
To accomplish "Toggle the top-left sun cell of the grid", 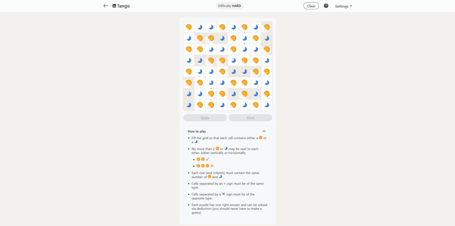I will (189, 27).
